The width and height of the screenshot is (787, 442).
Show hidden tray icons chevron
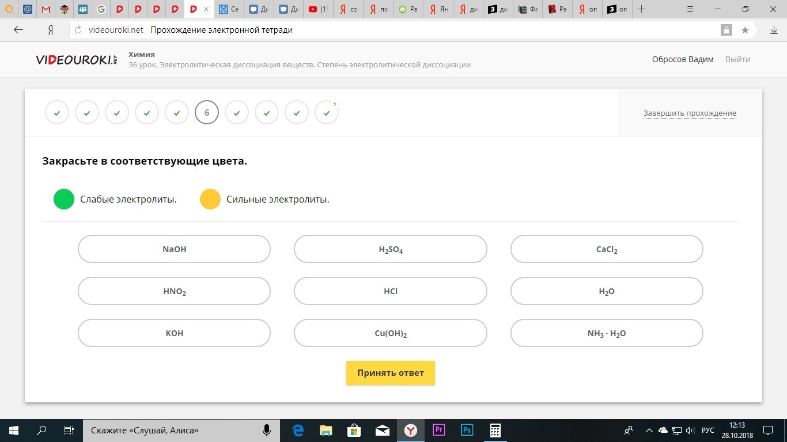pos(649,430)
